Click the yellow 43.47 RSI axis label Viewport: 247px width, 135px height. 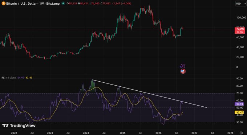point(239,112)
